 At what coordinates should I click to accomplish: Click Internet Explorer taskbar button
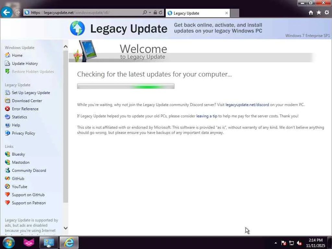click(69, 243)
